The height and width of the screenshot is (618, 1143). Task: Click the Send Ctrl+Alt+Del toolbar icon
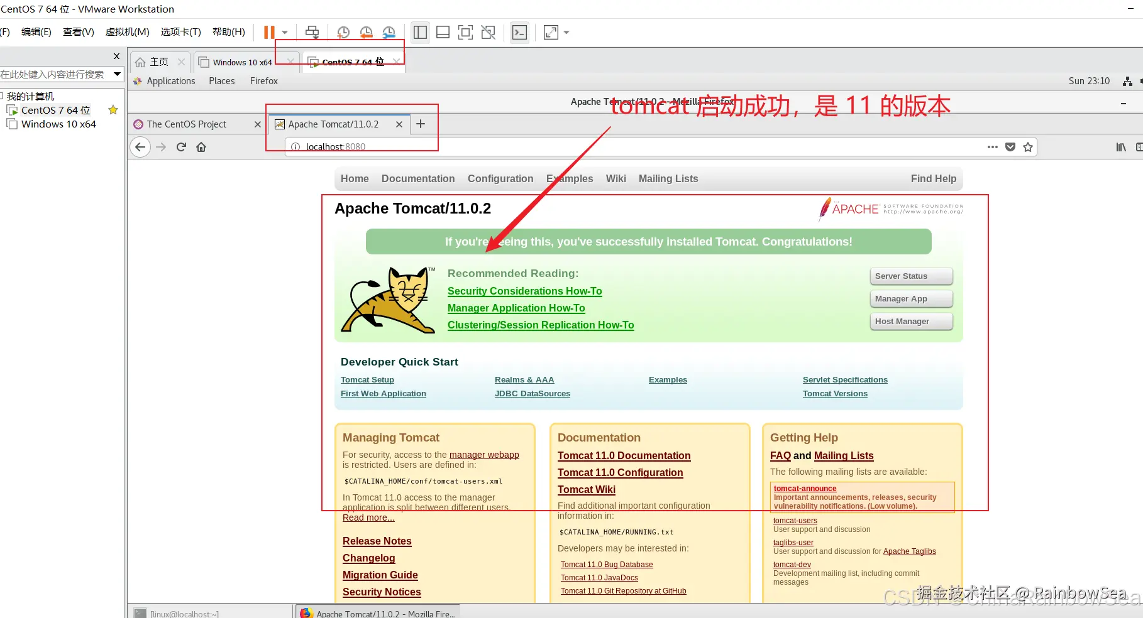point(312,33)
